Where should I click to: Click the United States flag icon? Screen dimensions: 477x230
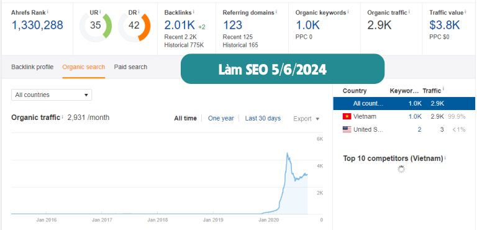click(347, 129)
